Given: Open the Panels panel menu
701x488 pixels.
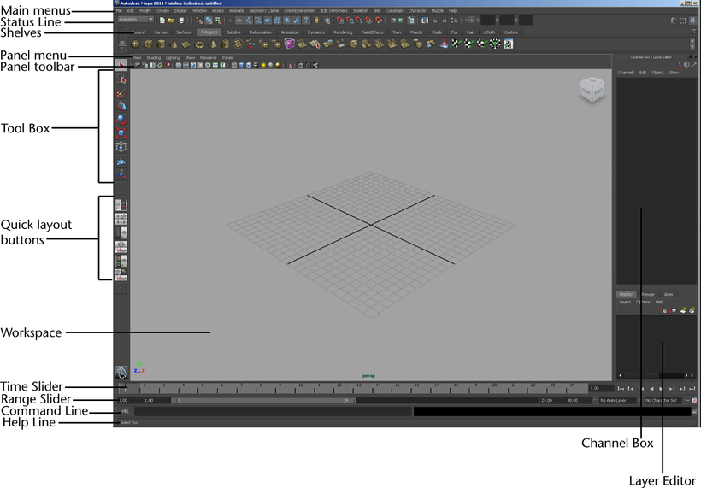Looking at the screenshot, I should (x=227, y=57).
